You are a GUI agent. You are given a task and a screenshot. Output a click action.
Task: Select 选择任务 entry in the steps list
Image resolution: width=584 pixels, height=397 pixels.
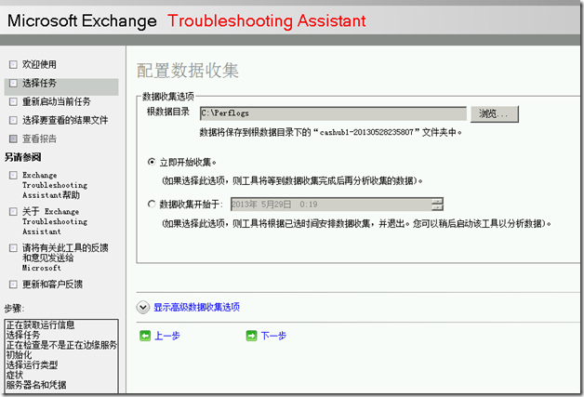(23, 335)
